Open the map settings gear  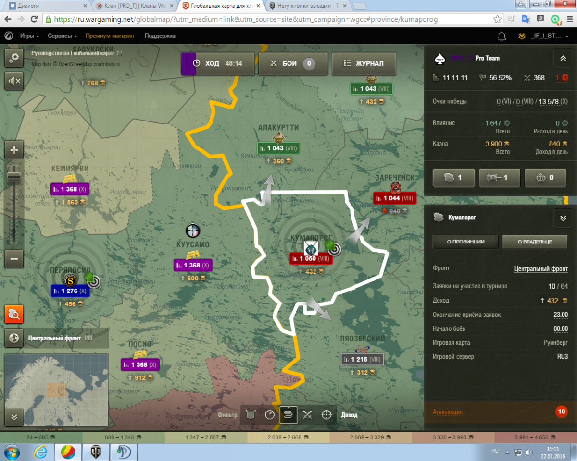click(14, 58)
